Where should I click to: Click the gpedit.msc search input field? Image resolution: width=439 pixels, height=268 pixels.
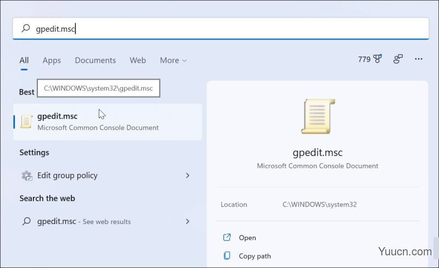point(221,29)
